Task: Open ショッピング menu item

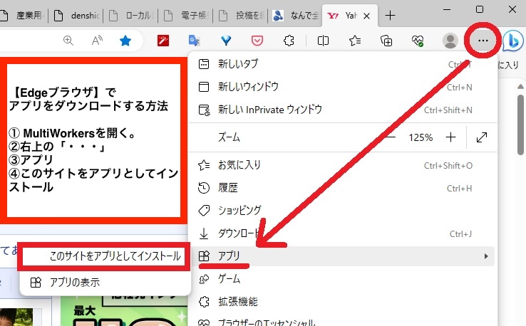Action: pos(342,211)
